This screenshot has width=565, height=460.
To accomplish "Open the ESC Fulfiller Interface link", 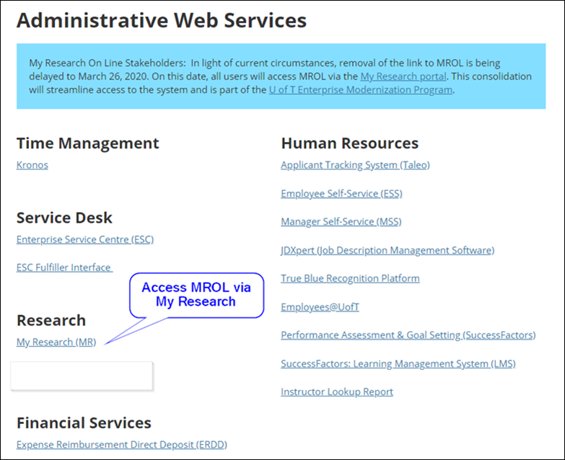I will click(x=64, y=267).
